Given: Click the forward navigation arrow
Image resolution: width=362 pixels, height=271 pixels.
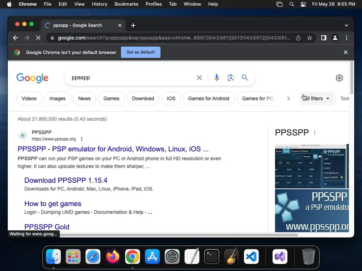Looking at the screenshot, I should point(27,38).
